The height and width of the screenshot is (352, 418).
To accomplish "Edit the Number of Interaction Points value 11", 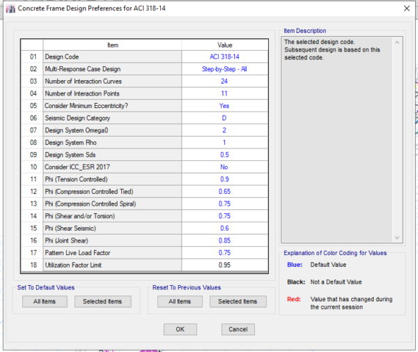I will tap(225, 93).
